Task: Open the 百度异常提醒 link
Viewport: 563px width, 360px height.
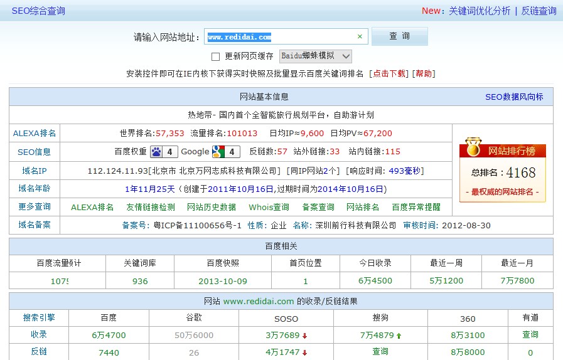Action: [x=416, y=207]
